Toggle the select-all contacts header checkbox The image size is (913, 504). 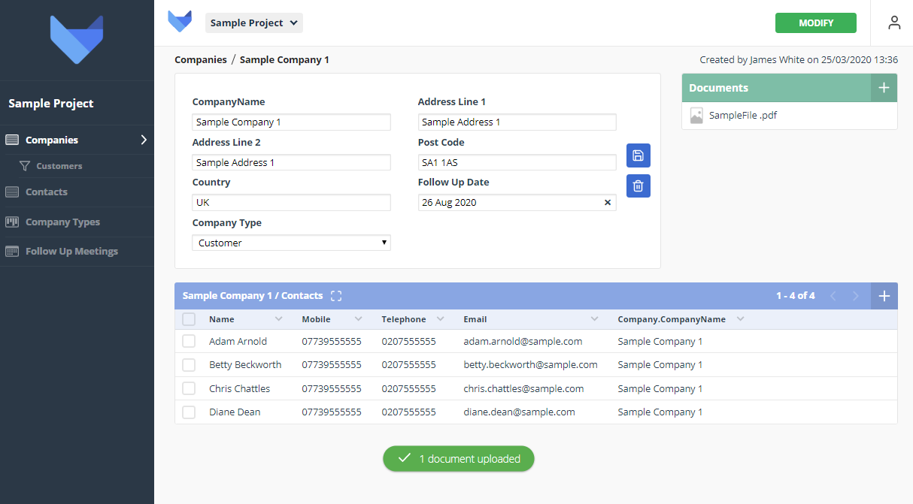click(189, 319)
